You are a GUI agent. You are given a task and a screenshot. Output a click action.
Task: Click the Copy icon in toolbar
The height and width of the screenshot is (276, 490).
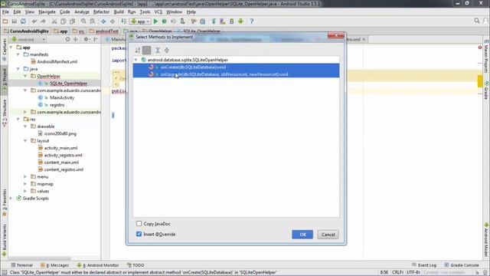pos(63,21)
